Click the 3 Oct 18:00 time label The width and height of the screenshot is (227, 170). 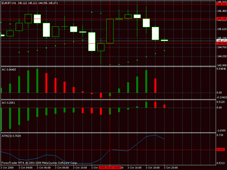click(153, 168)
